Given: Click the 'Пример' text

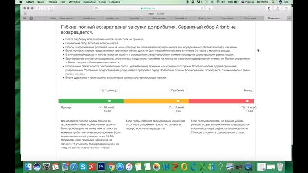Looking at the screenshot, I should point(65,107).
